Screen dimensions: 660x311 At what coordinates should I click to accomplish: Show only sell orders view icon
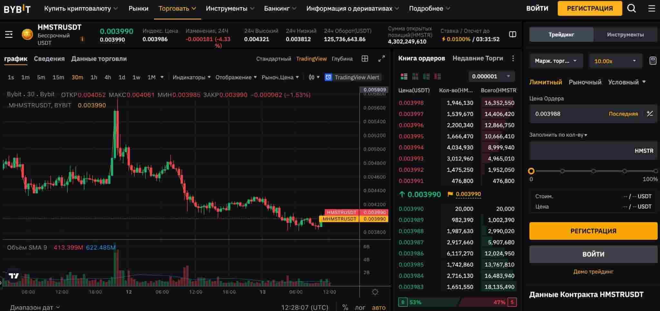click(438, 76)
